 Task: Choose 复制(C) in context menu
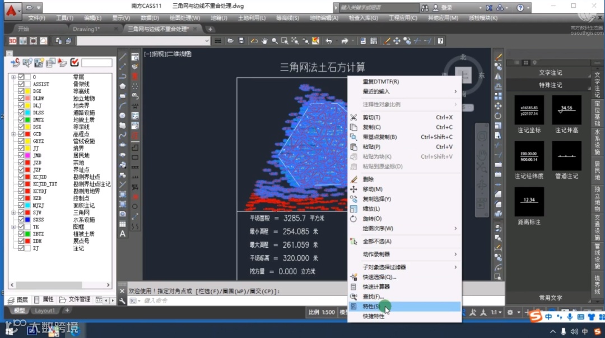(x=404, y=127)
